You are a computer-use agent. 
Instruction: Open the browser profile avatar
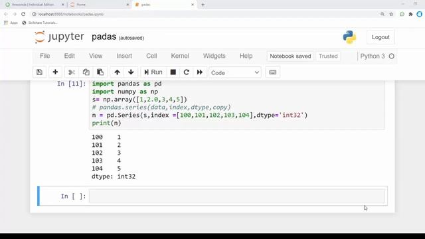419,14
